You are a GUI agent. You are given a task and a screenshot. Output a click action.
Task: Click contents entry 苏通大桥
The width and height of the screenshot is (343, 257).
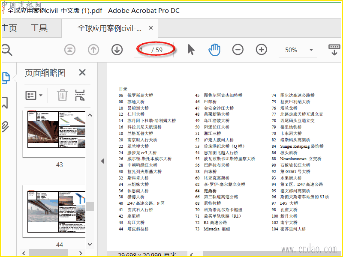pos(136,102)
